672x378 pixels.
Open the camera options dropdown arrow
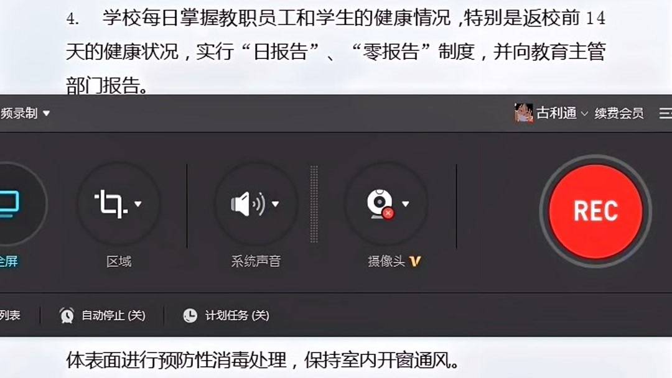tap(406, 204)
